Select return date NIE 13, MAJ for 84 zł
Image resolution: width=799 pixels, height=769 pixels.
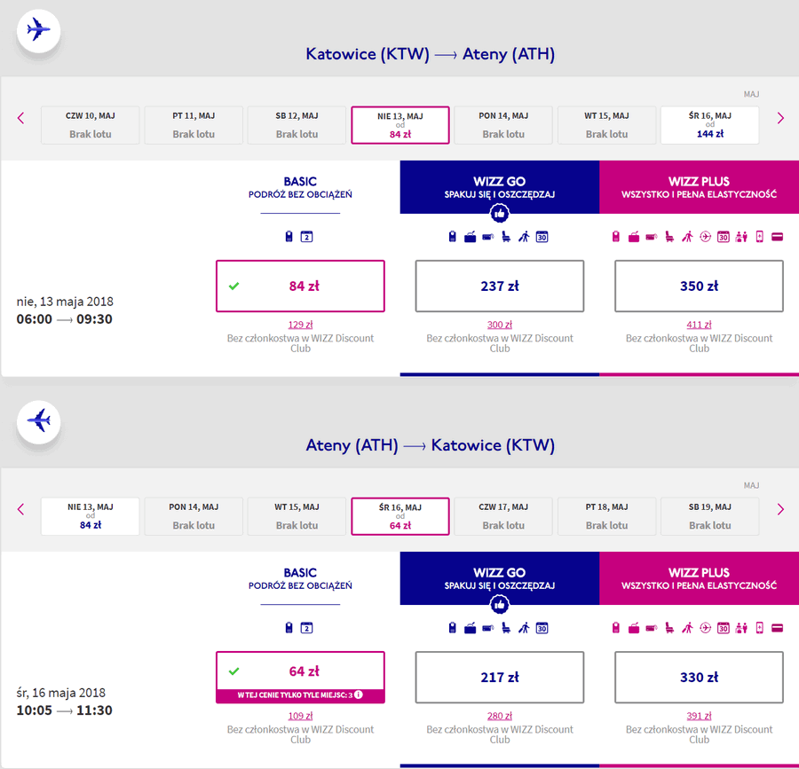point(91,516)
